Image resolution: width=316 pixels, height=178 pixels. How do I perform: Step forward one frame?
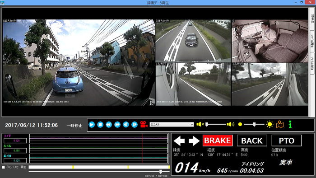coord(135,125)
